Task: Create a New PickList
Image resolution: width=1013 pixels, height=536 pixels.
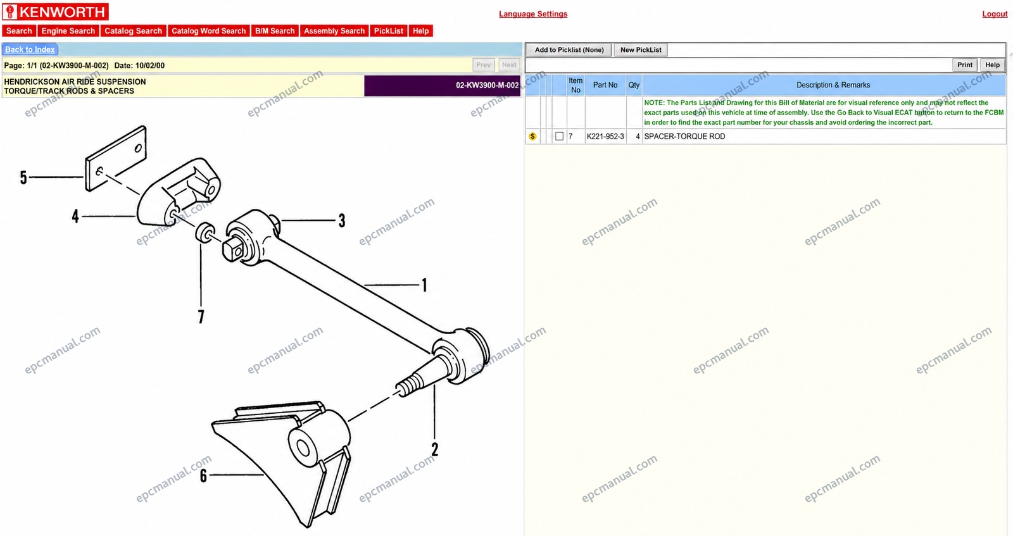Action: coord(641,50)
